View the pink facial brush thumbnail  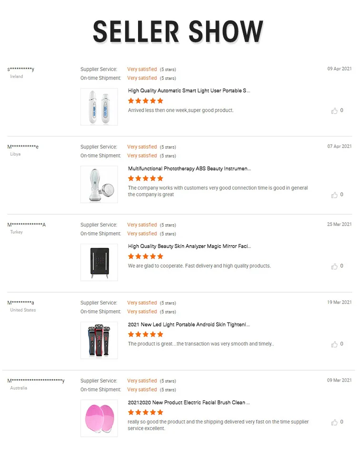[x=99, y=418]
